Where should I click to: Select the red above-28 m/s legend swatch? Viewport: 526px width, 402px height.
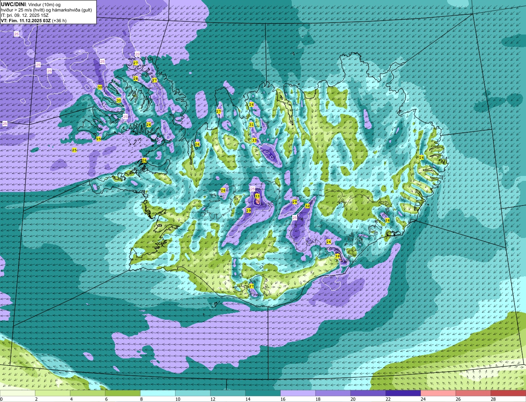508,393
